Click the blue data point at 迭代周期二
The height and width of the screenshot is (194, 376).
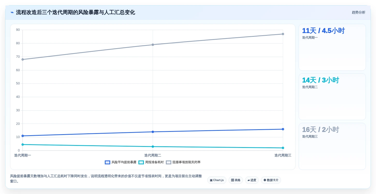[x=153, y=132]
